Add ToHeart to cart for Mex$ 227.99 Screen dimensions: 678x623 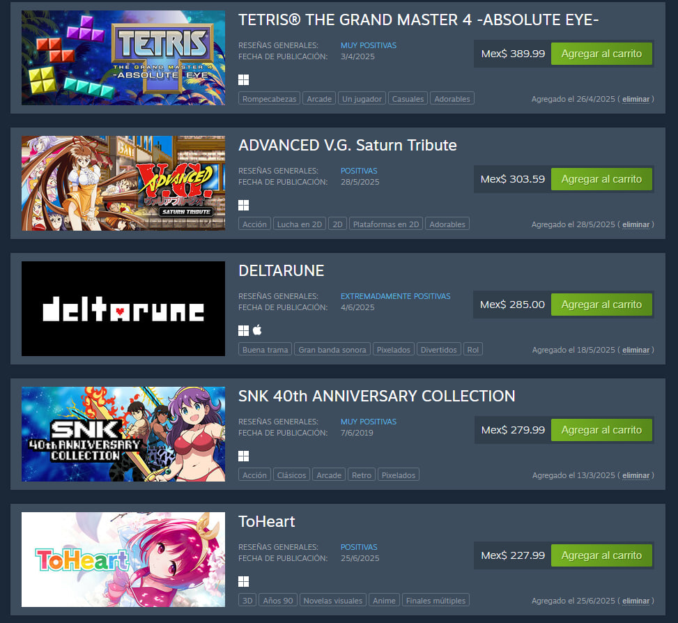point(601,555)
